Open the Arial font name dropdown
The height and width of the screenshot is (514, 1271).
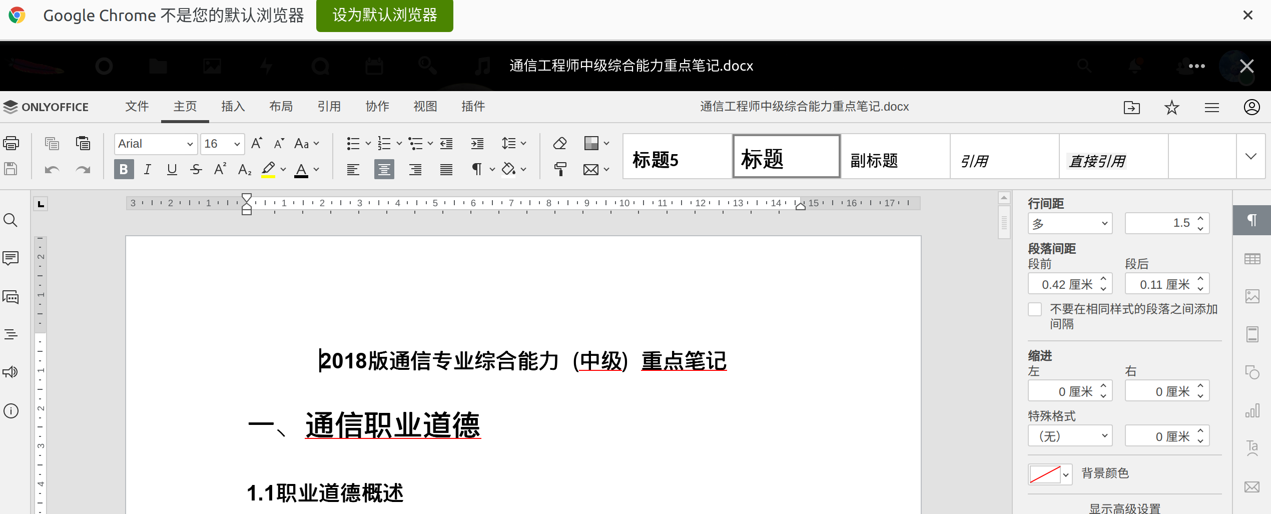coord(155,144)
